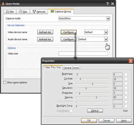Click the disc icon on Disc tab
Screen dimensions: 134x125
[21, 12]
